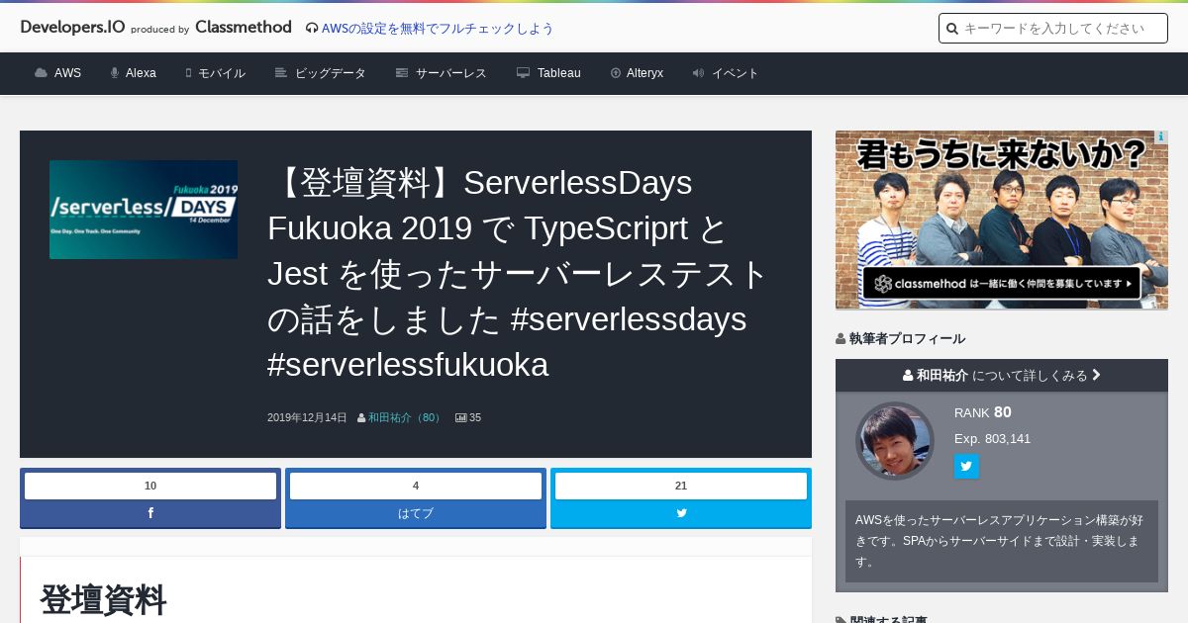Open the Tableau category menu
The height and width of the screenshot is (623, 1188).
click(x=559, y=73)
